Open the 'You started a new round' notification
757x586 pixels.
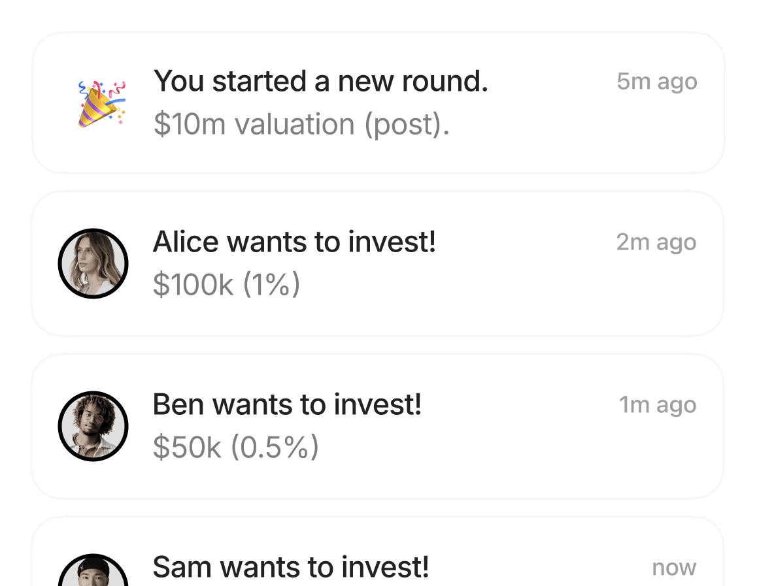pyautogui.click(x=378, y=103)
